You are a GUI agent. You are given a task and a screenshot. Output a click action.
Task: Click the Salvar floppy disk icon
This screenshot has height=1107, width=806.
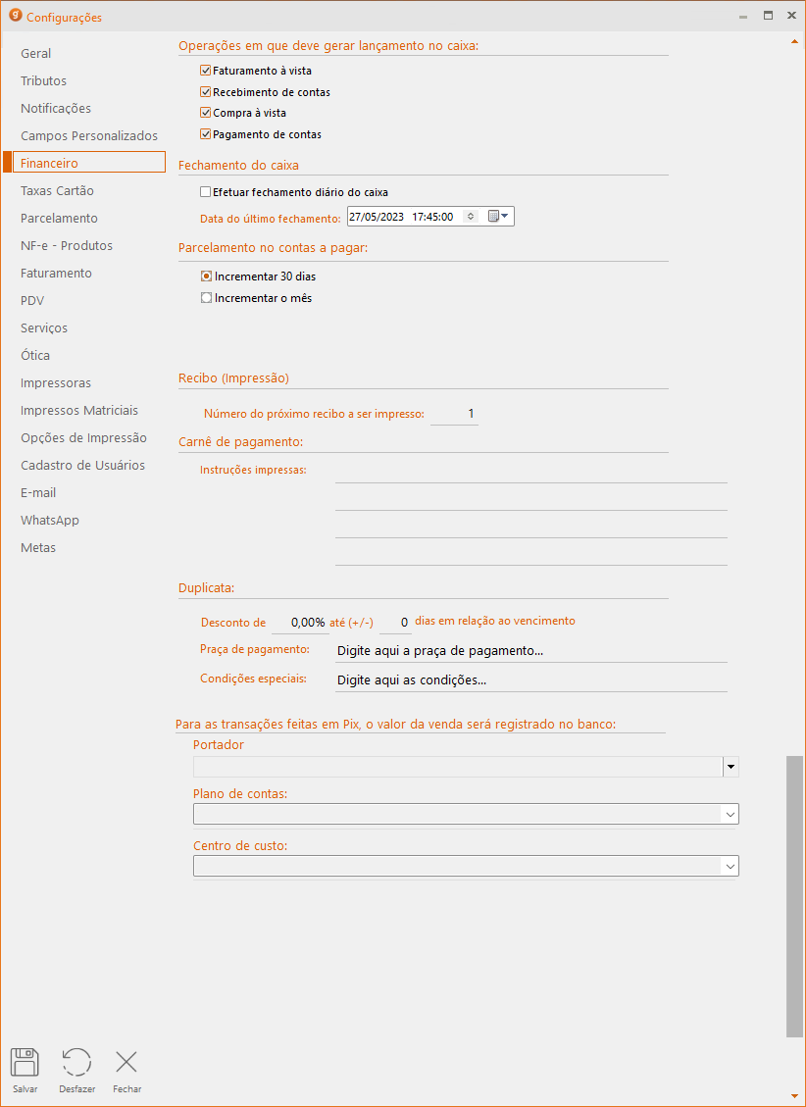[25, 1062]
